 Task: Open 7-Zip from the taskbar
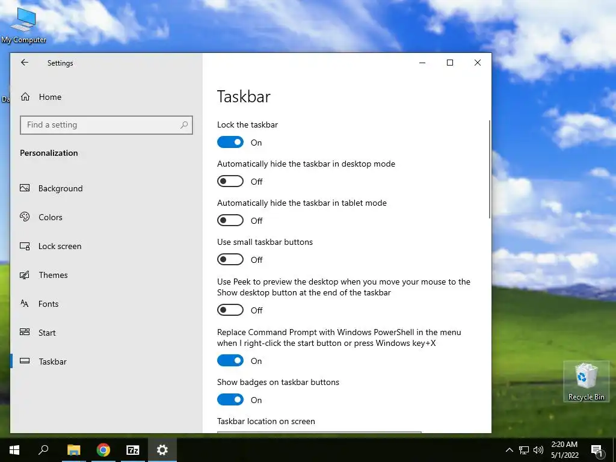coord(133,450)
